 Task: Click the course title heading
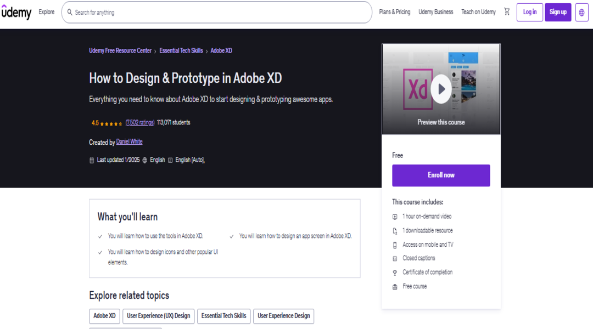pos(186,78)
